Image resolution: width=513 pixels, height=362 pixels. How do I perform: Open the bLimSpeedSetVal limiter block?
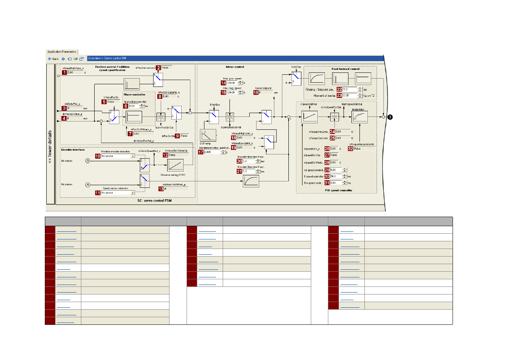230,117
